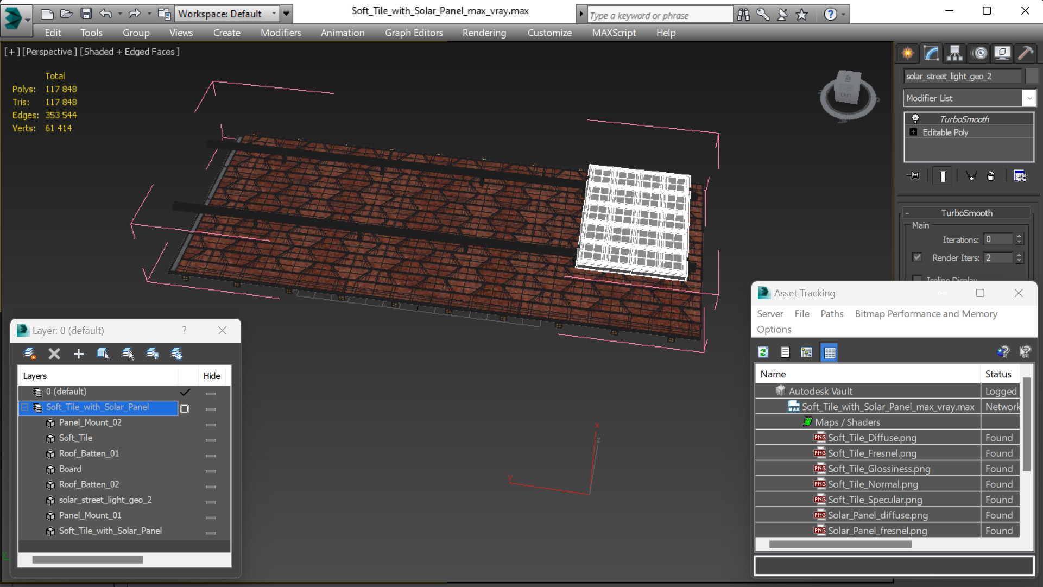Viewport: 1043px width, 587px height.
Task: Click the Name column header
Action: click(868, 374)
